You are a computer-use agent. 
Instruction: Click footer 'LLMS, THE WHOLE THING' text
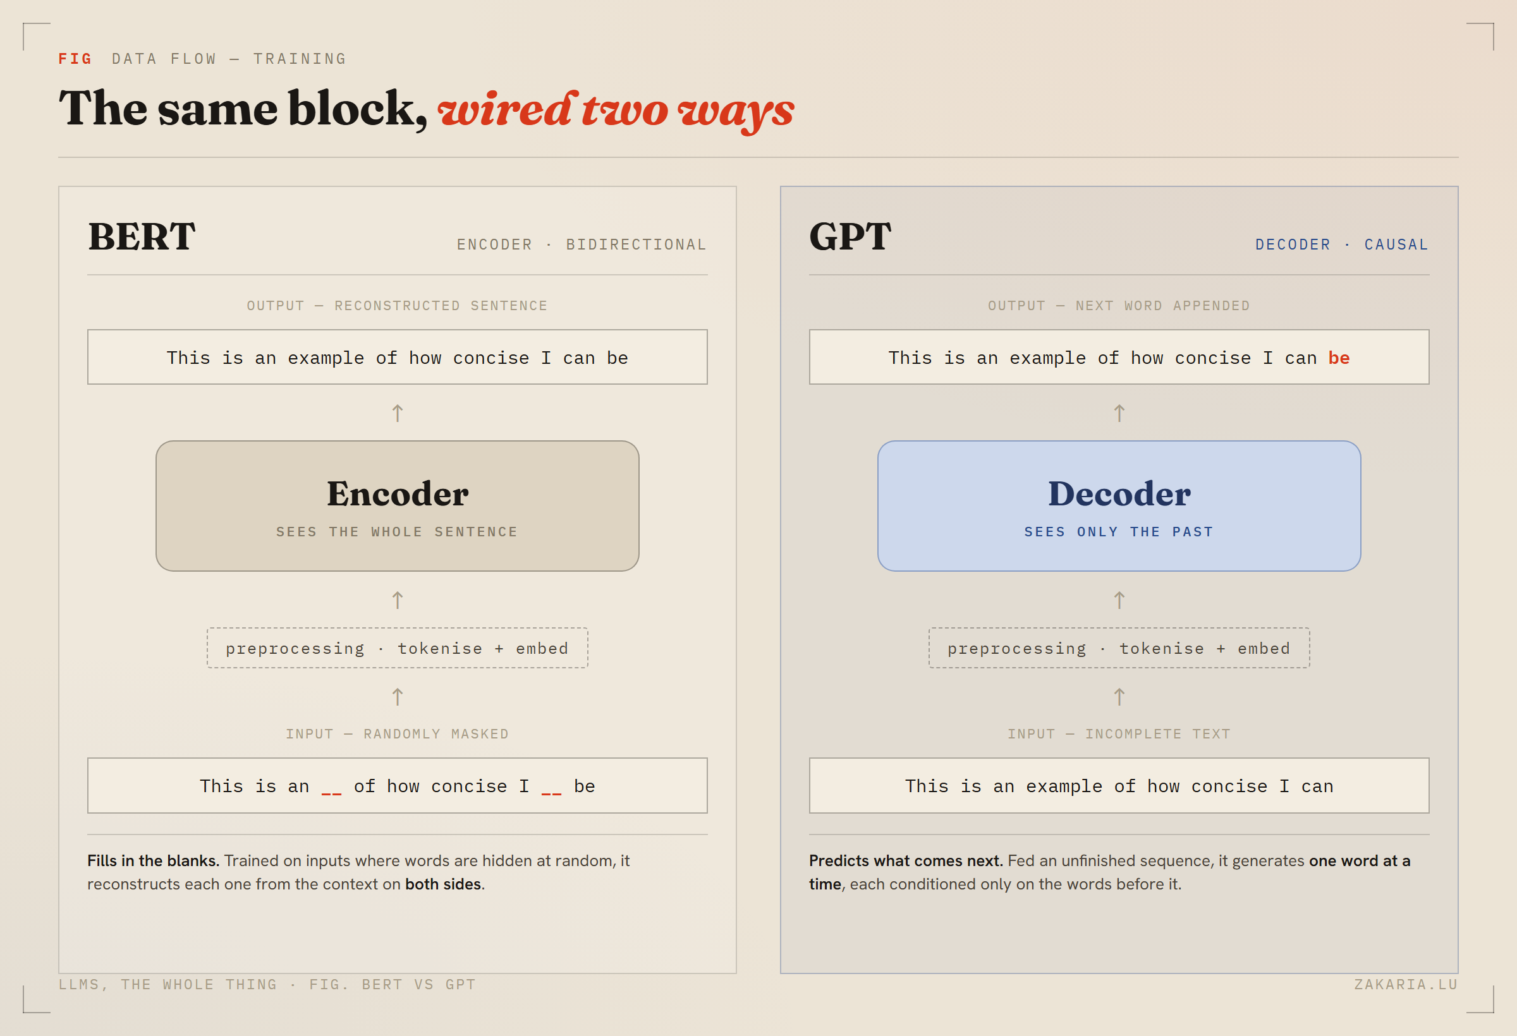click(168, 984)
